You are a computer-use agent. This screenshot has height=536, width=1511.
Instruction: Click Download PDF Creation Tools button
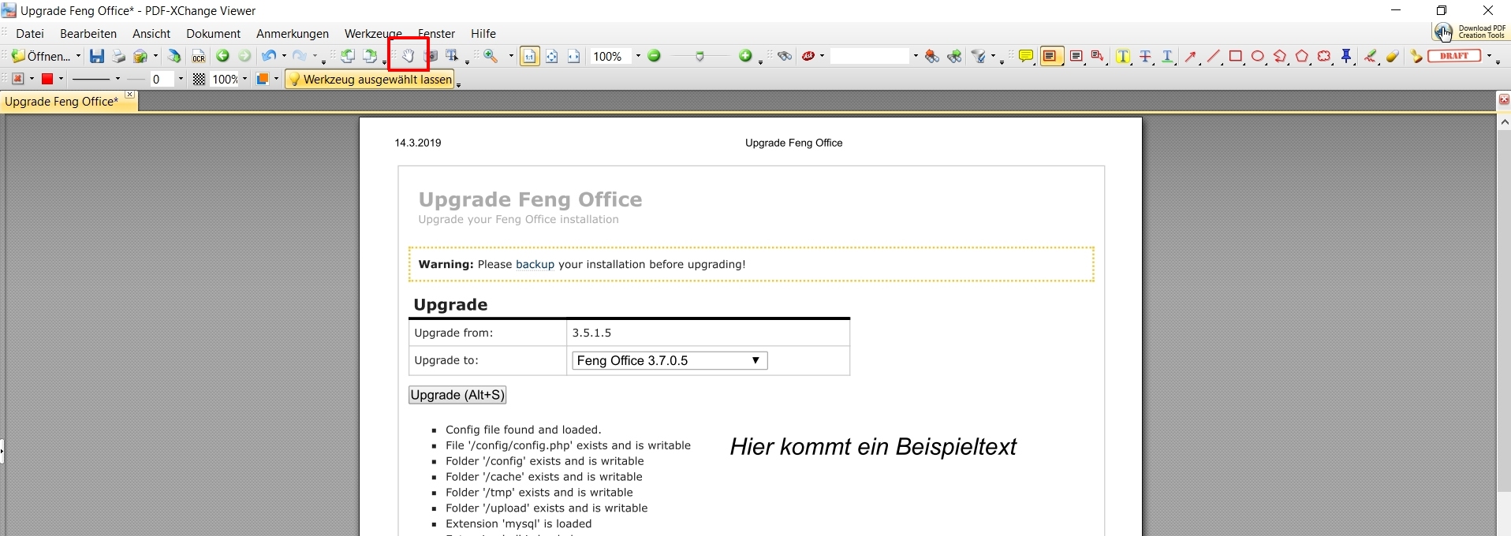tap(1471, 32)
